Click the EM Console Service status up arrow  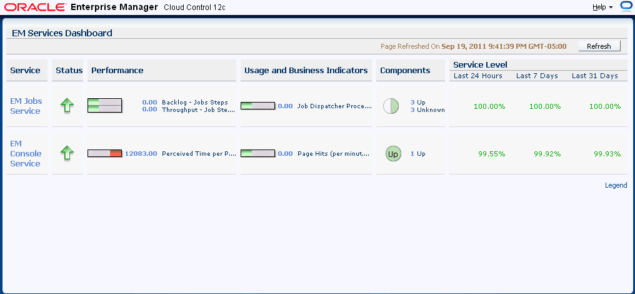tap(67, 153)
